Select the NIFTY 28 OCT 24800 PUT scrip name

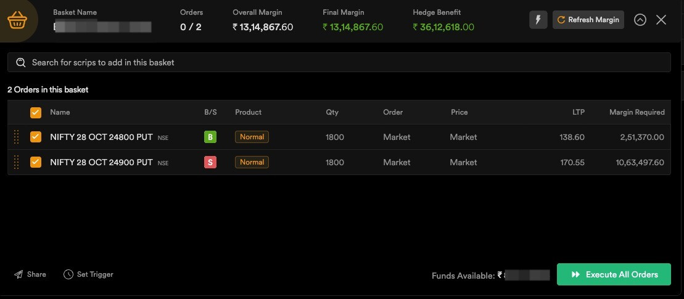point(101,137)
